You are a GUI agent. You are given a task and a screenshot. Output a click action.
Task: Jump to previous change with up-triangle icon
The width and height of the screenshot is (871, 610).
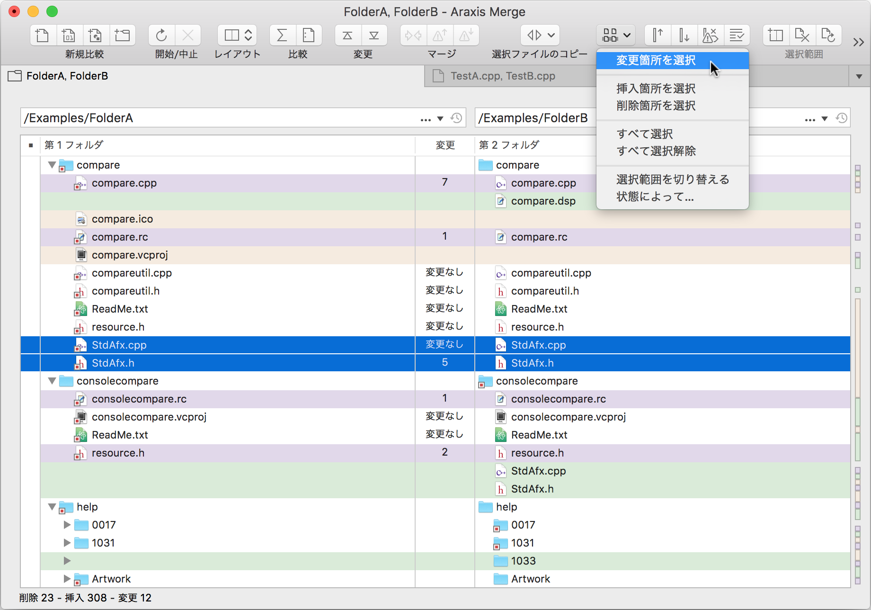coord(347,36)
